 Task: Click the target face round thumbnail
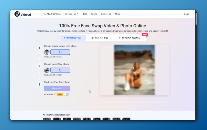tap(47, 70)
